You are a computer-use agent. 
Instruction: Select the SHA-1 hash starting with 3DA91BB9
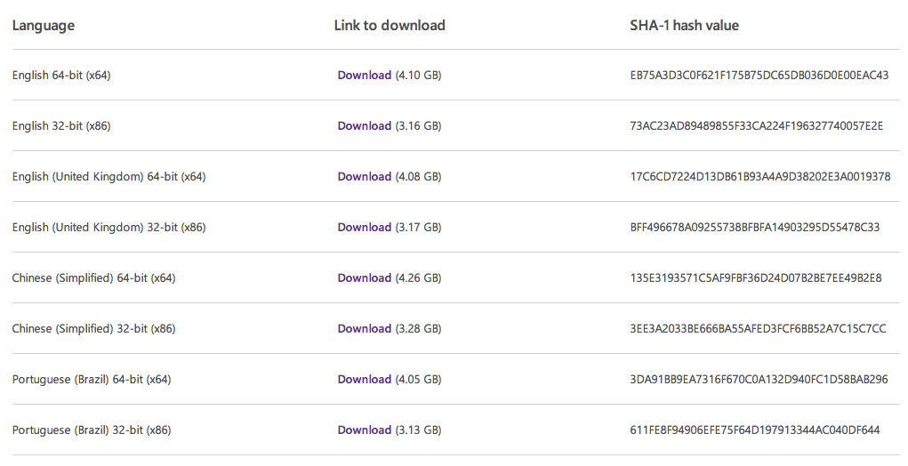pyautogui.click(x=759, y=379)
